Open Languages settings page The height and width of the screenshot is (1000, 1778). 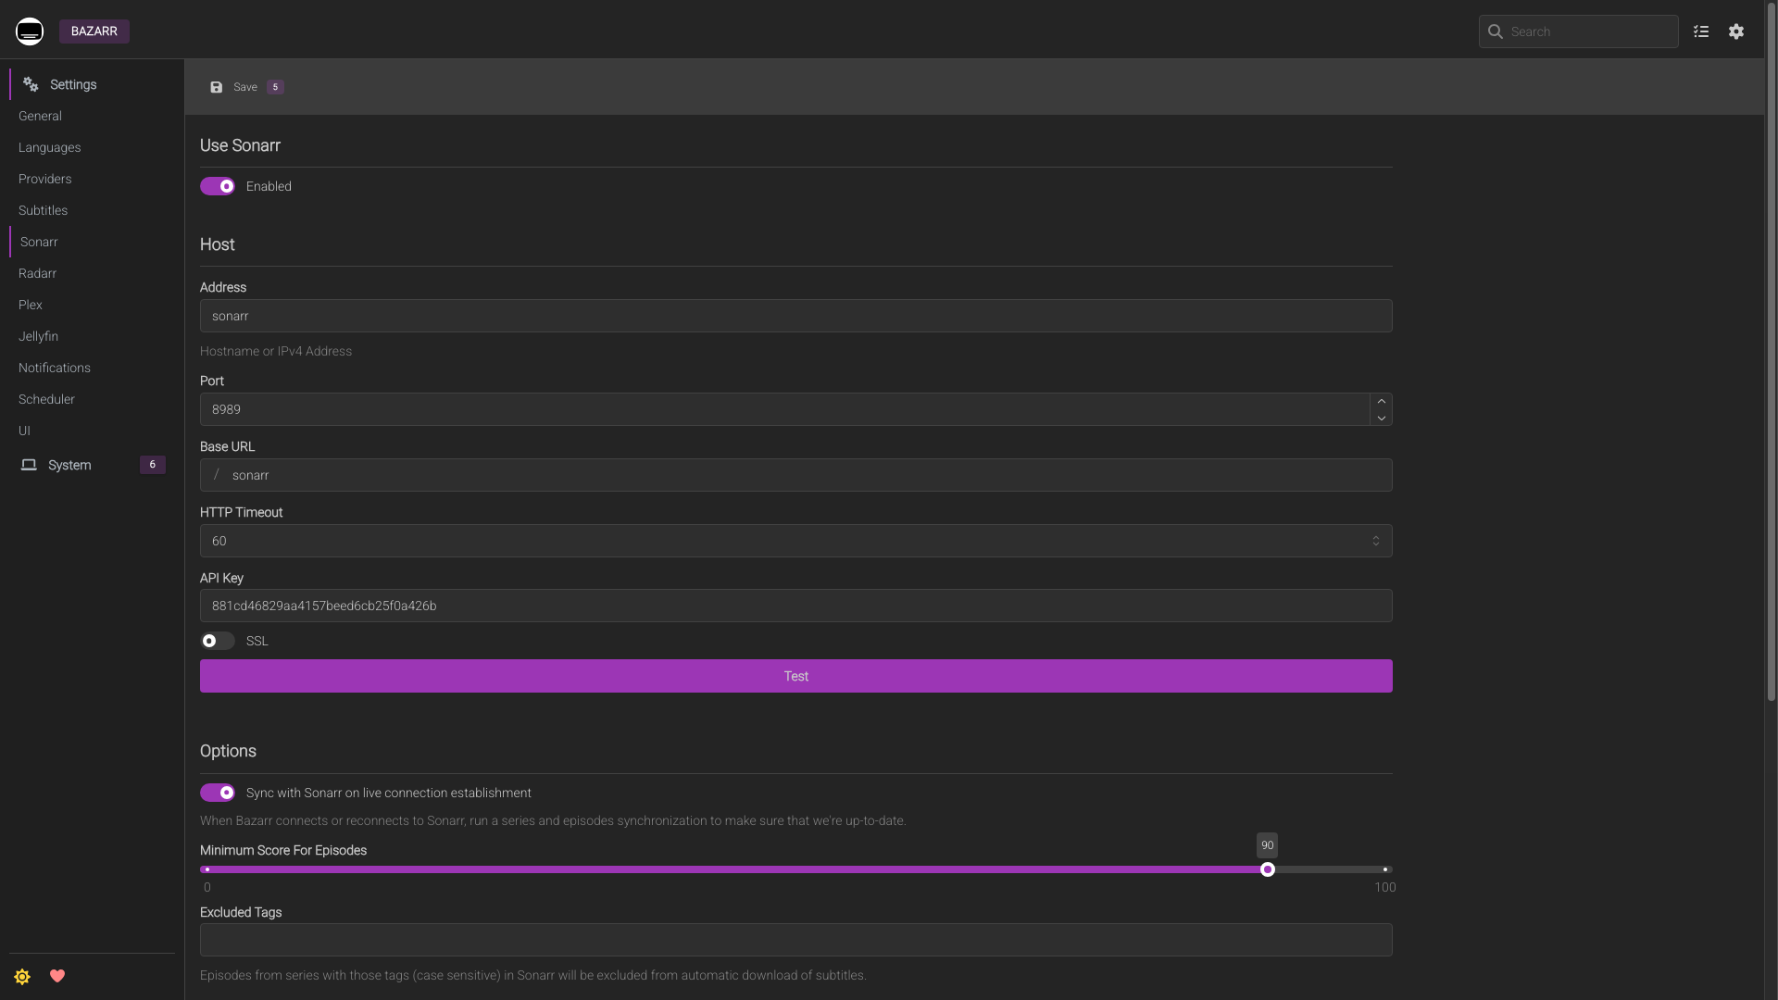point(49,147)
